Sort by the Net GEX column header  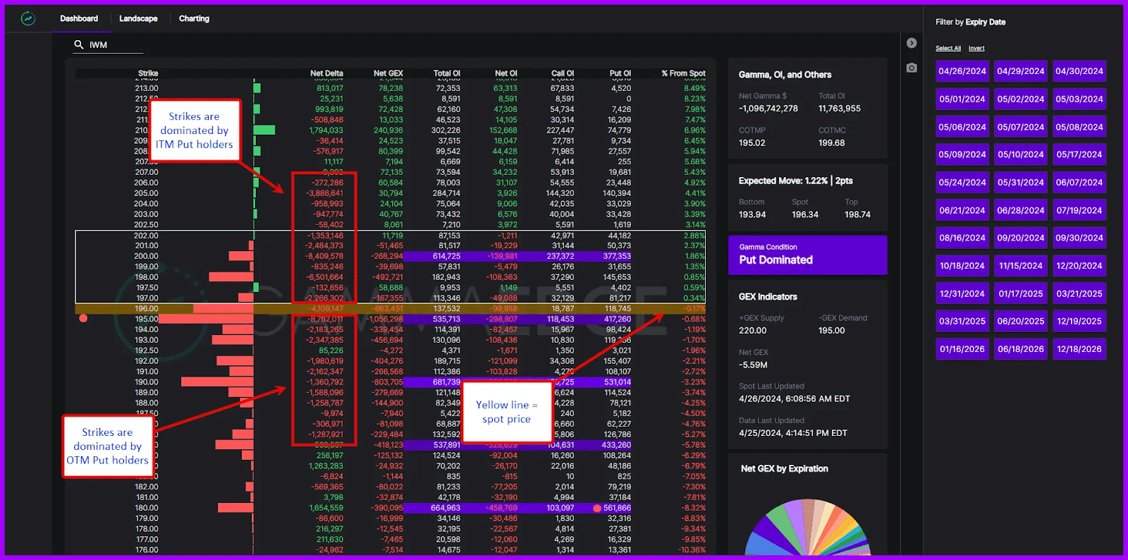pyautogui.click(x=388, y=73)
